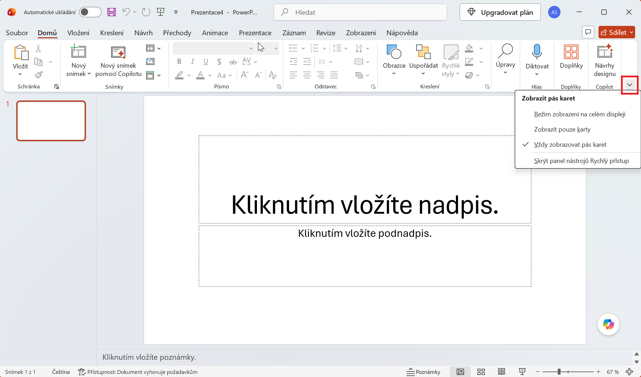
Task: Switch to the Animace tab
Action: click(x=215, y=33)
